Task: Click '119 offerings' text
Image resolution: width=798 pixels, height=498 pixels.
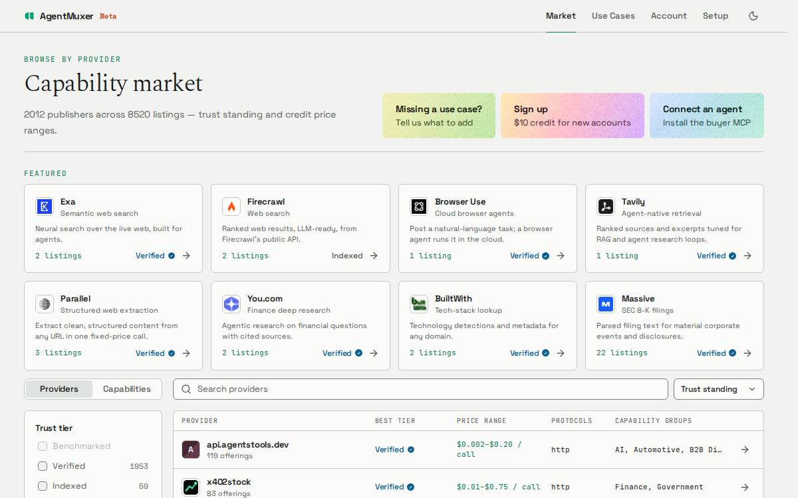Action: pyautogui.click(x=229, y=456)
